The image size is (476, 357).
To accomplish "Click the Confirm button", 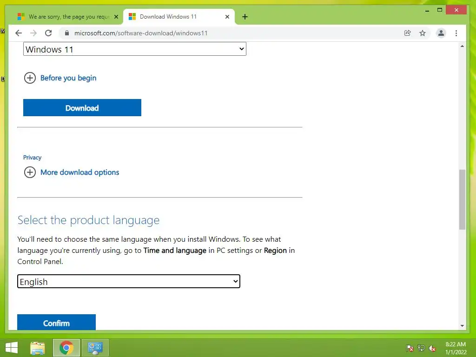I will click(56, 323).
